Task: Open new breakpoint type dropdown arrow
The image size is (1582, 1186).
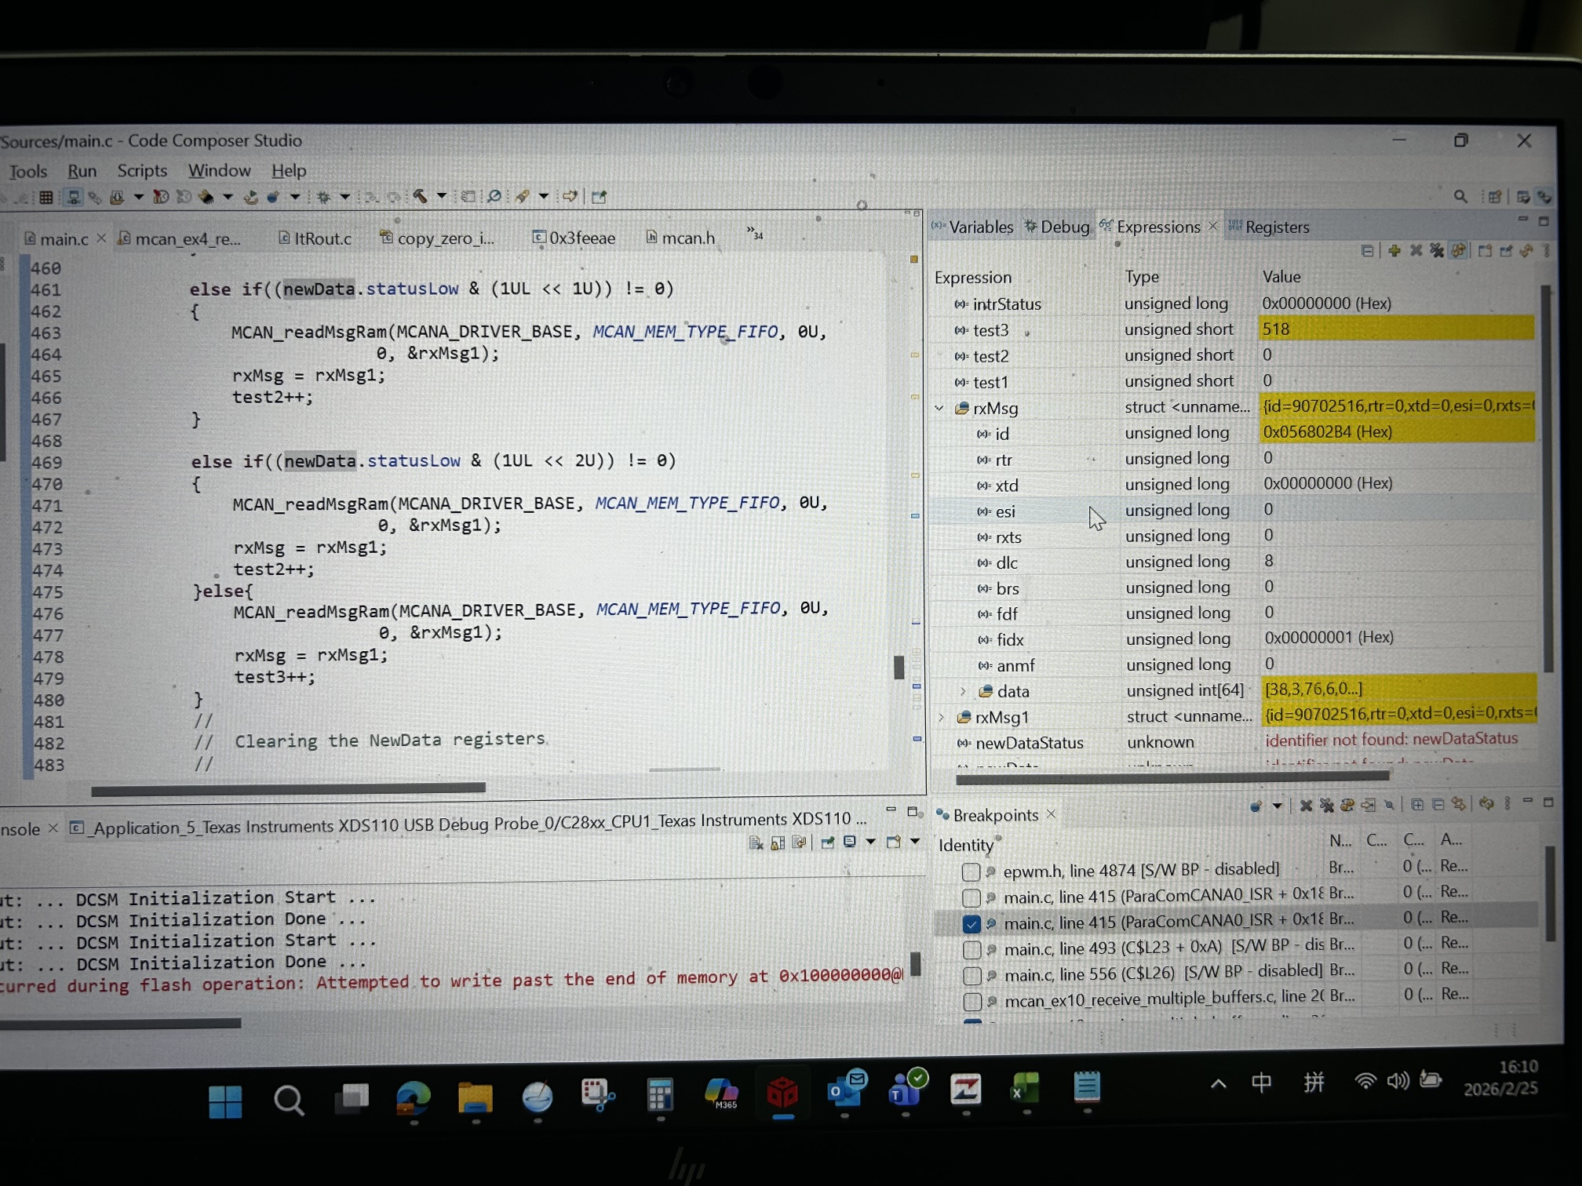Action: (x=1277, y=806)
